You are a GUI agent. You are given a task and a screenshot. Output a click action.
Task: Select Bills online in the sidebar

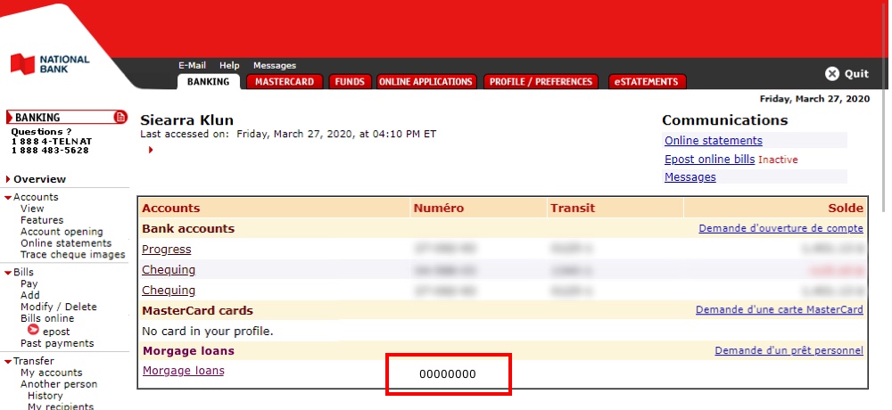(x=47, y=318)
